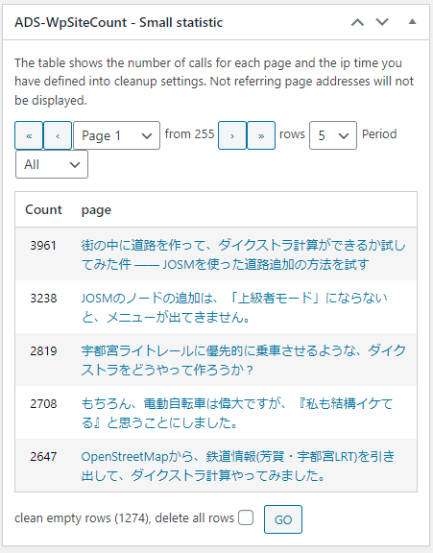This screenshot has width=433, height=553.
Task: Click the GO button
Action: (x=283, y=519)
